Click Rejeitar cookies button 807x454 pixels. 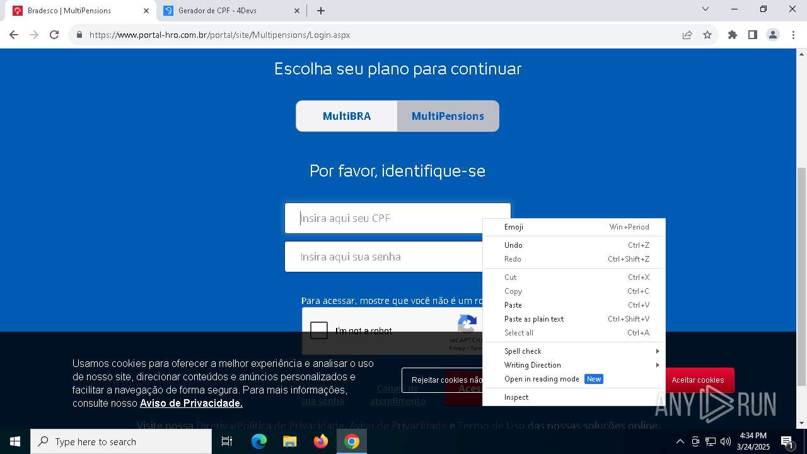pos(443,380)
